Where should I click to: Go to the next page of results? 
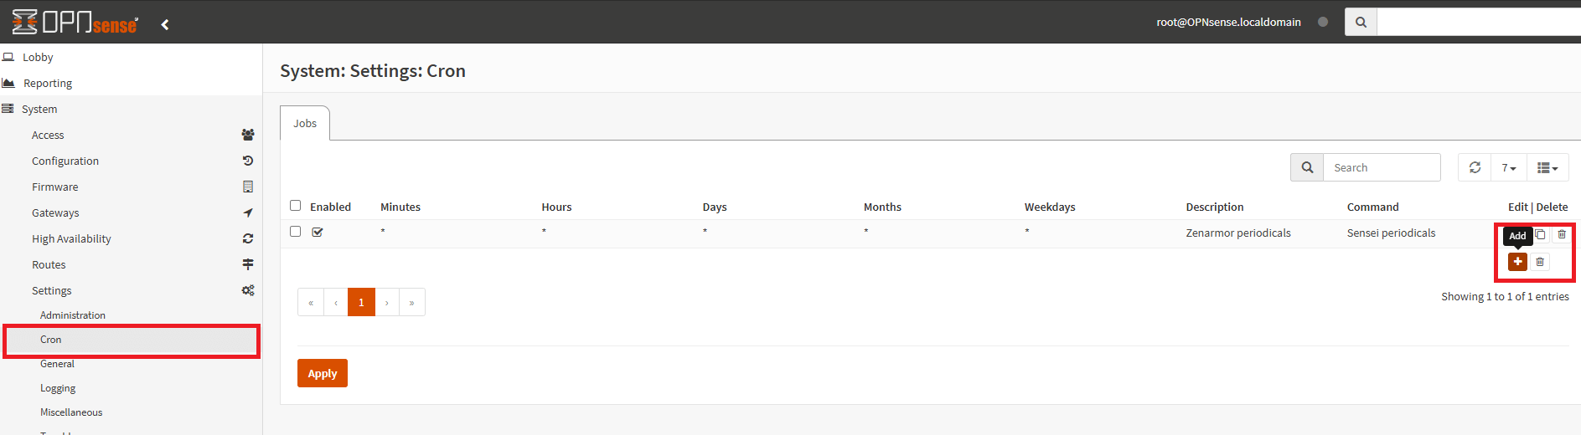(387, 302)
